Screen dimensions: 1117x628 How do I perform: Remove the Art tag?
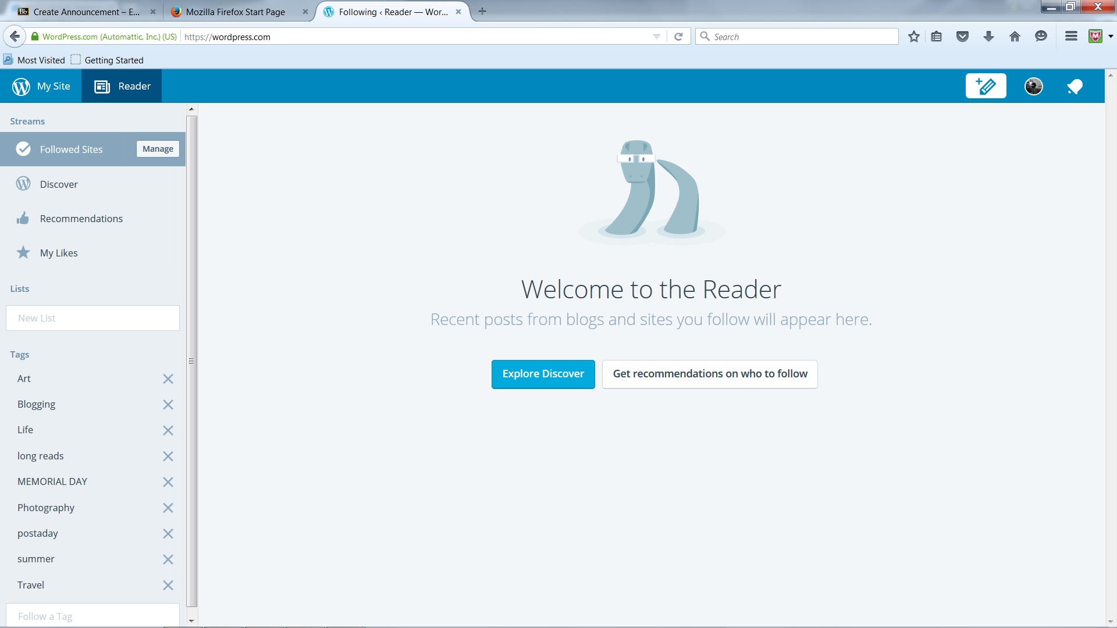(168, 379)
